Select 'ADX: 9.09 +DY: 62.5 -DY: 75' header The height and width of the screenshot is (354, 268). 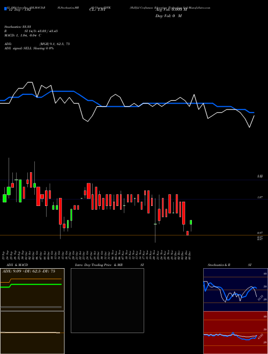28,271
